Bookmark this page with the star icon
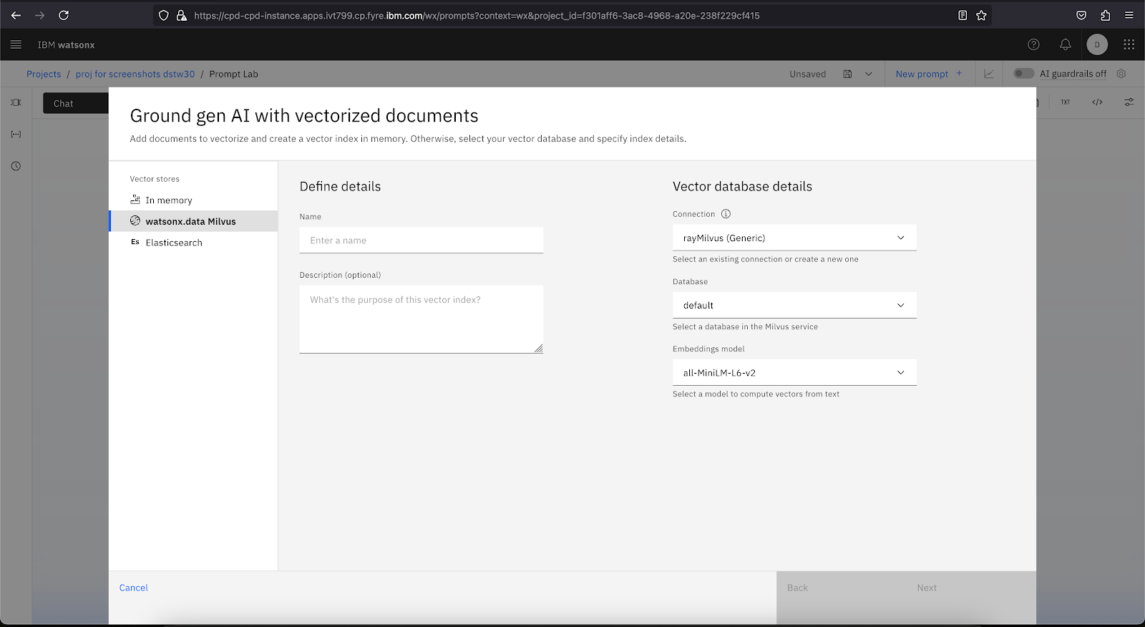 coord(981,15)
